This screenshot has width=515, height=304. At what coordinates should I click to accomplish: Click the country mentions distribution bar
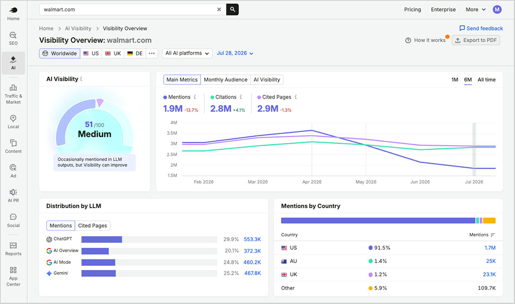coord(388,220)
